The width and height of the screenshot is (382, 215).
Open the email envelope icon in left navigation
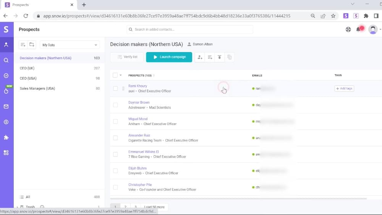click(6, 106)
